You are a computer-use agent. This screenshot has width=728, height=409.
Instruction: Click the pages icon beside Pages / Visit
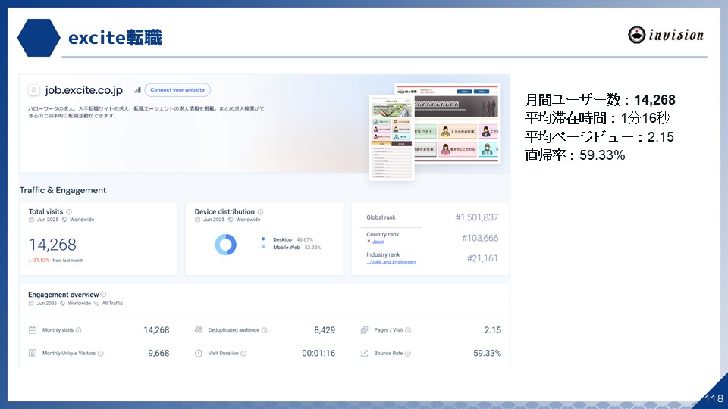(364, 330)
